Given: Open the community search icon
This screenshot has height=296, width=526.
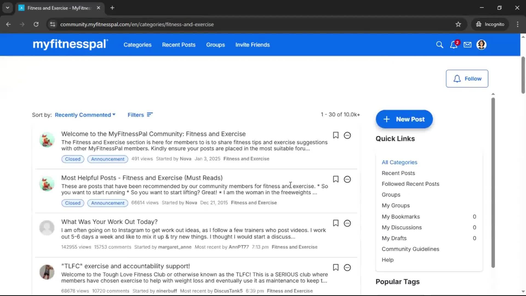Looking at the screenshot, I should [x=439, y=45].
